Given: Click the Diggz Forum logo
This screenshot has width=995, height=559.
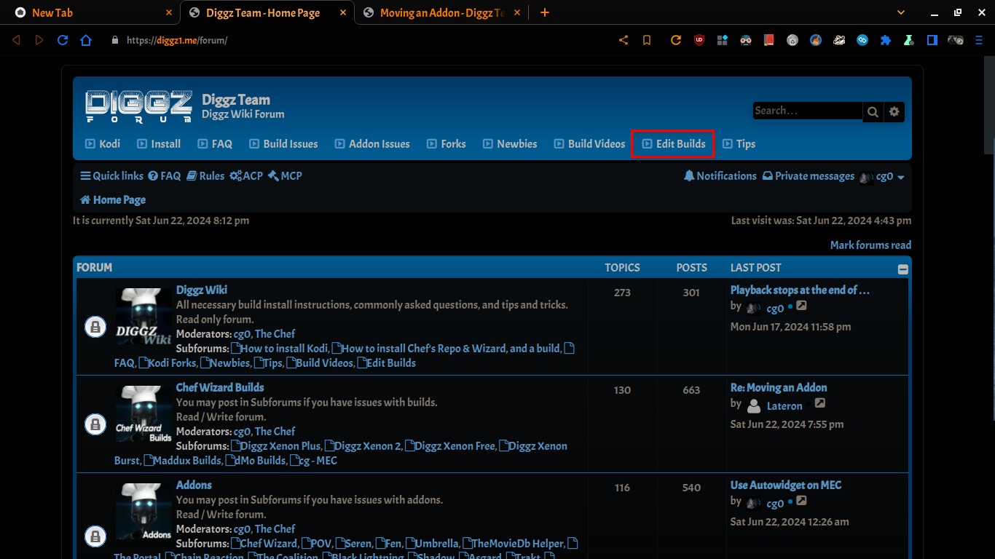Looking at the screenshot, I should pos(138,106).
